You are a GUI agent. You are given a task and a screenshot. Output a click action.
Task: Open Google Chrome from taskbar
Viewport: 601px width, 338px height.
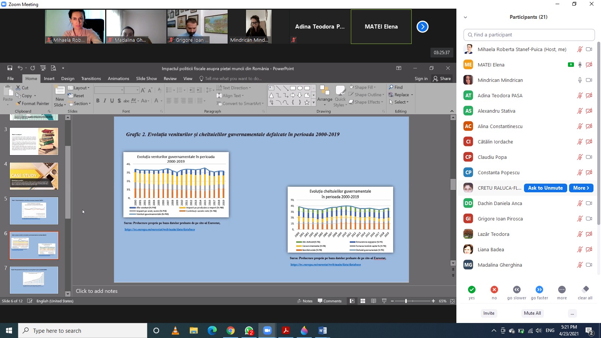click(231, 330)
